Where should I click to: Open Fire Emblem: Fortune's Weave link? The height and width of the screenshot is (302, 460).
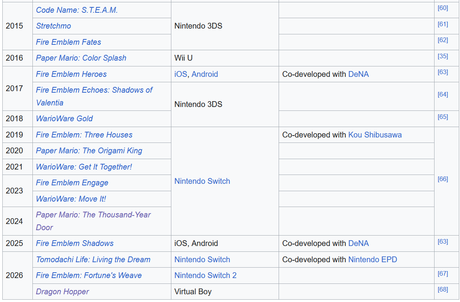89,275
